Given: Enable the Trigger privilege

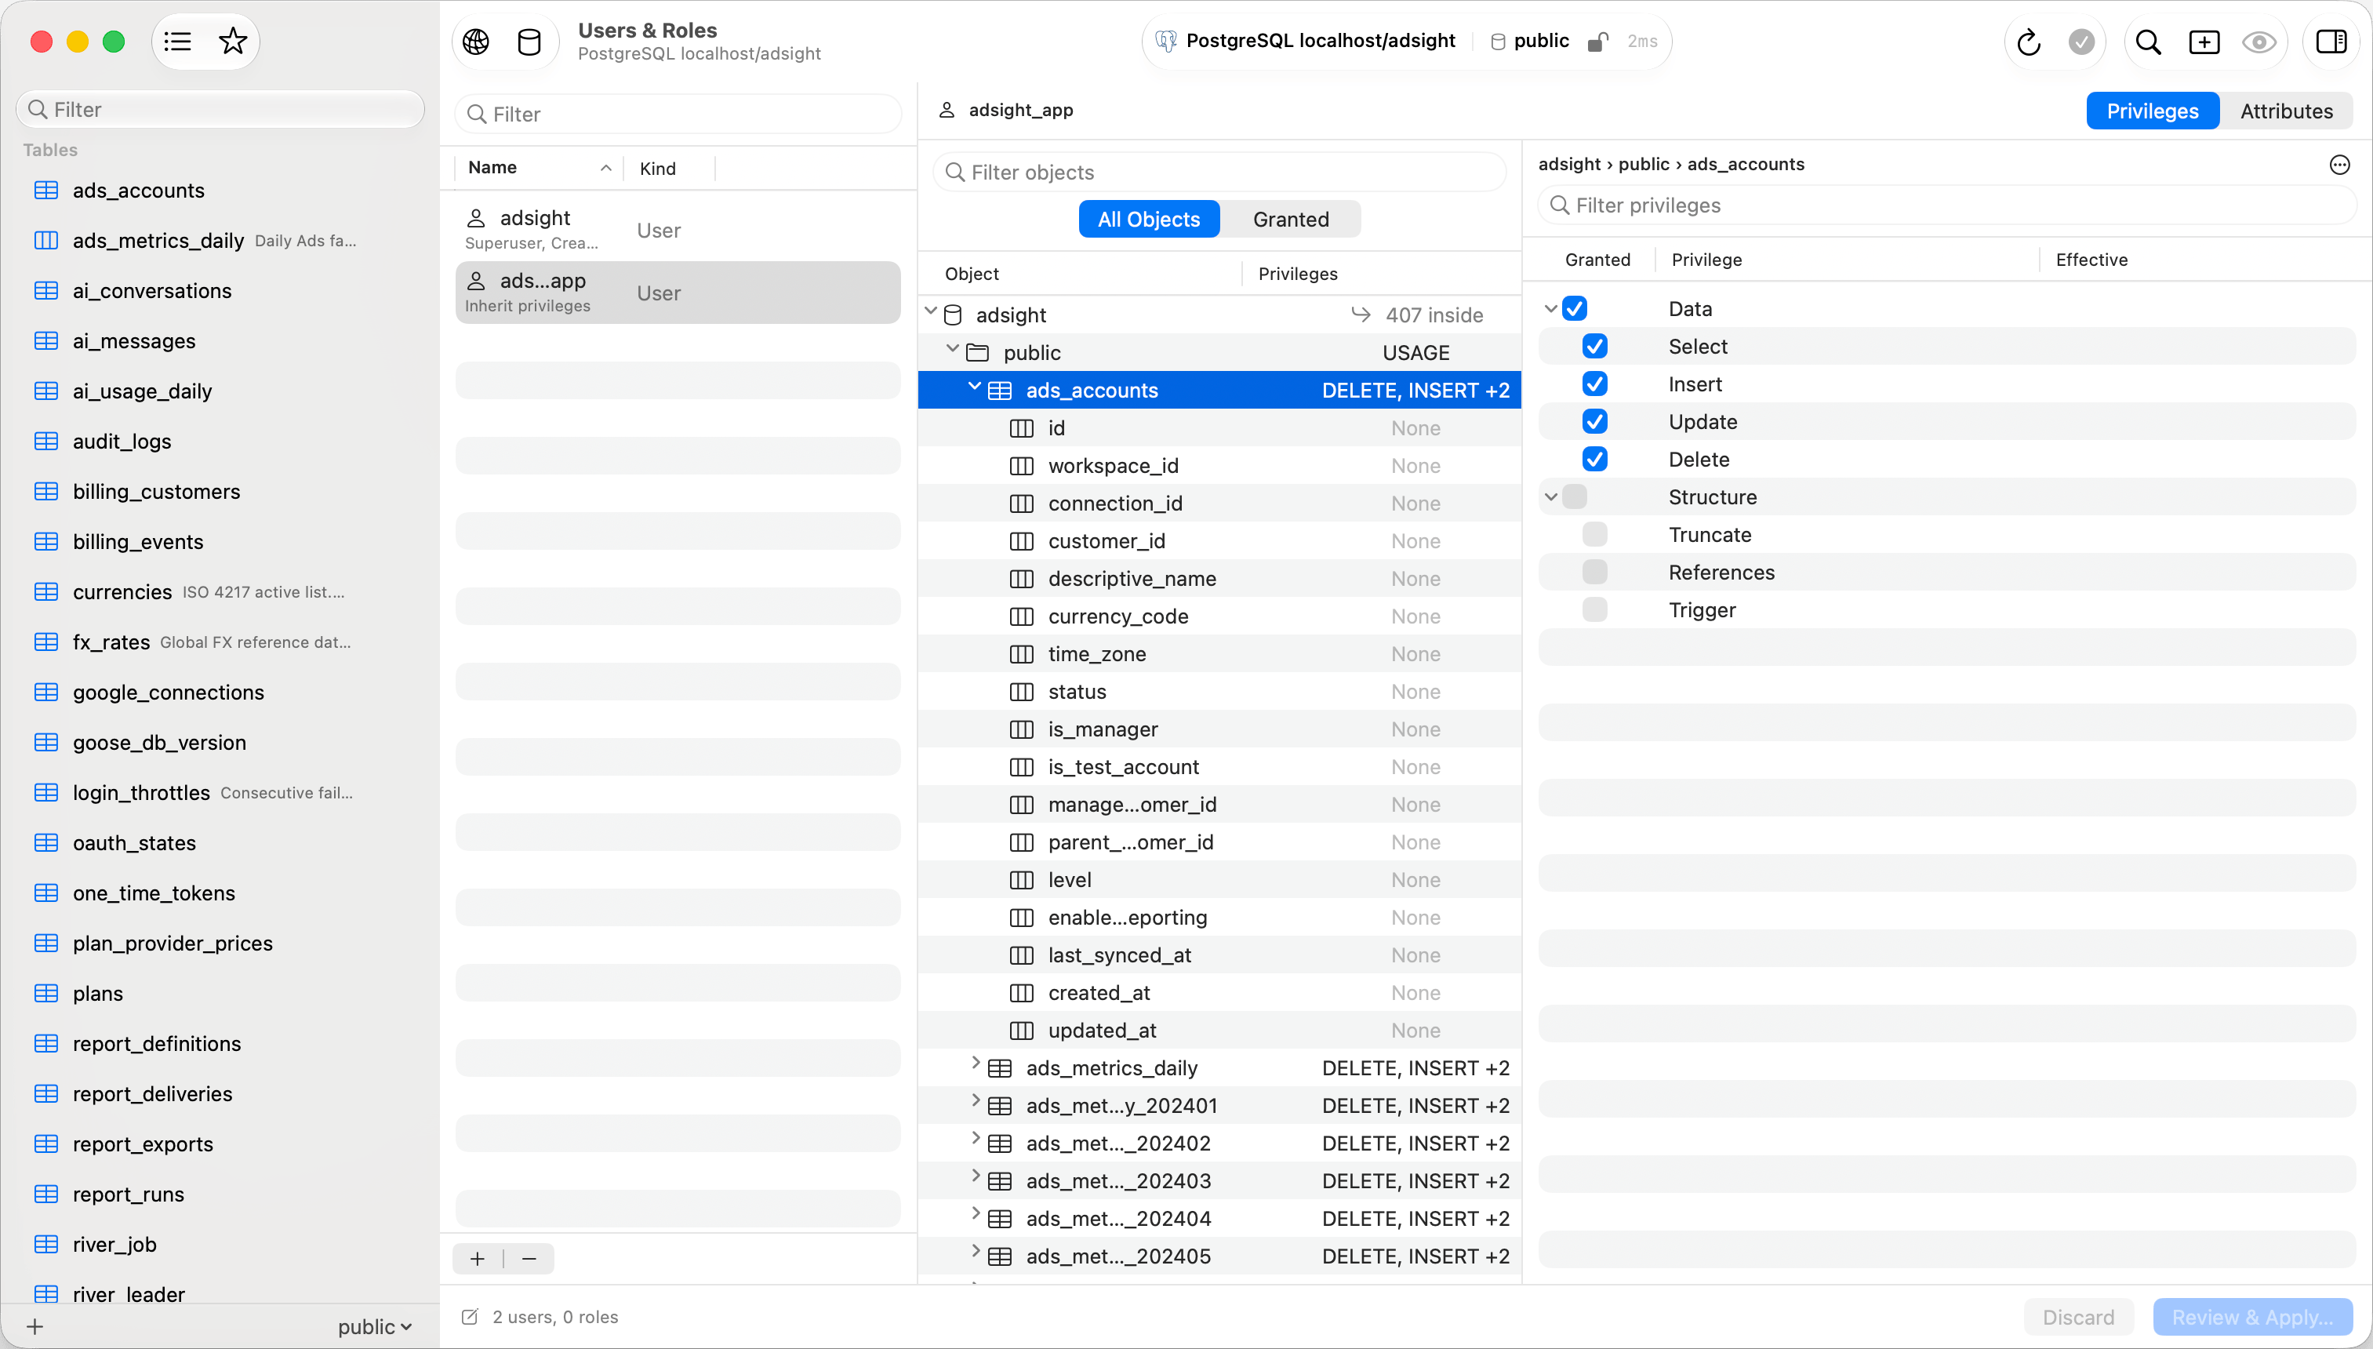Looking at the screenshot, I should (1595, 609).
